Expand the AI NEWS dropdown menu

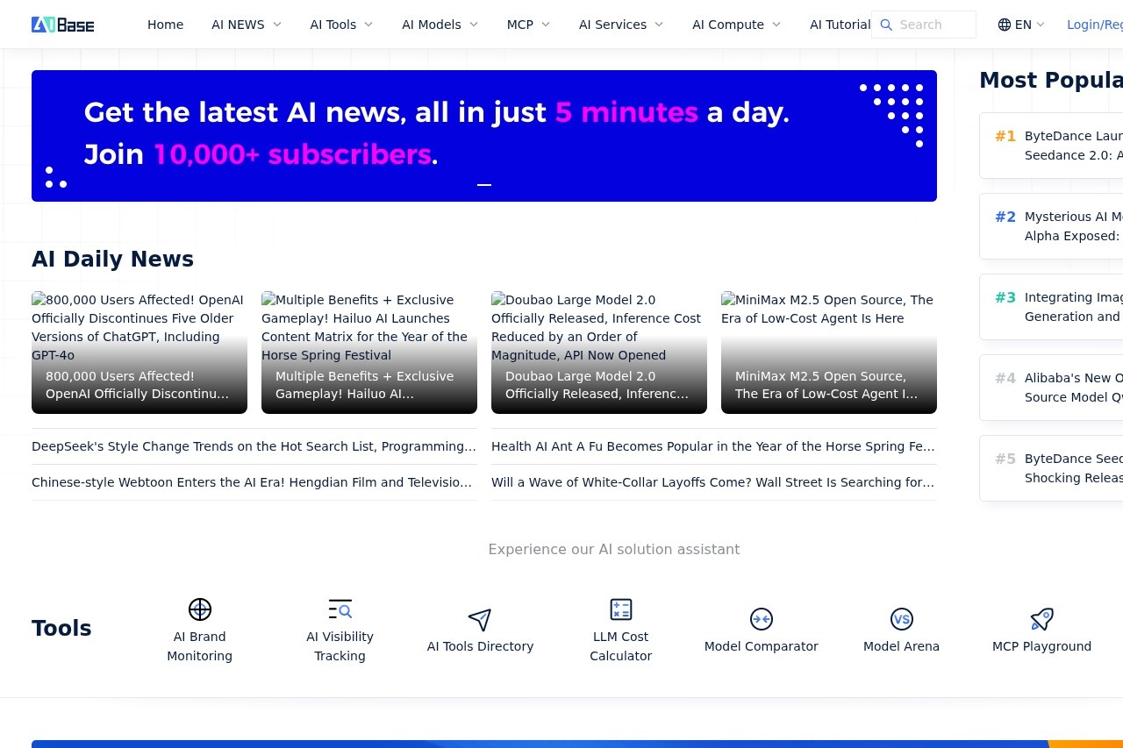point(247,25)
